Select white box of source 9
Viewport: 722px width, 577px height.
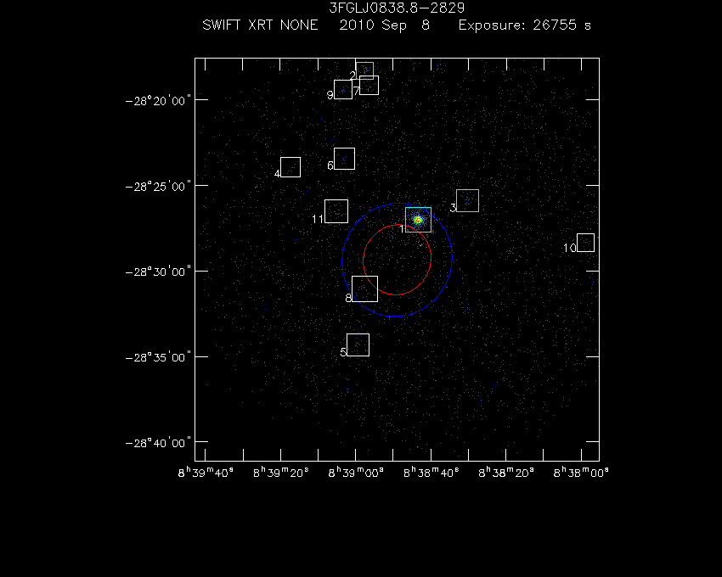coord(343,89)
